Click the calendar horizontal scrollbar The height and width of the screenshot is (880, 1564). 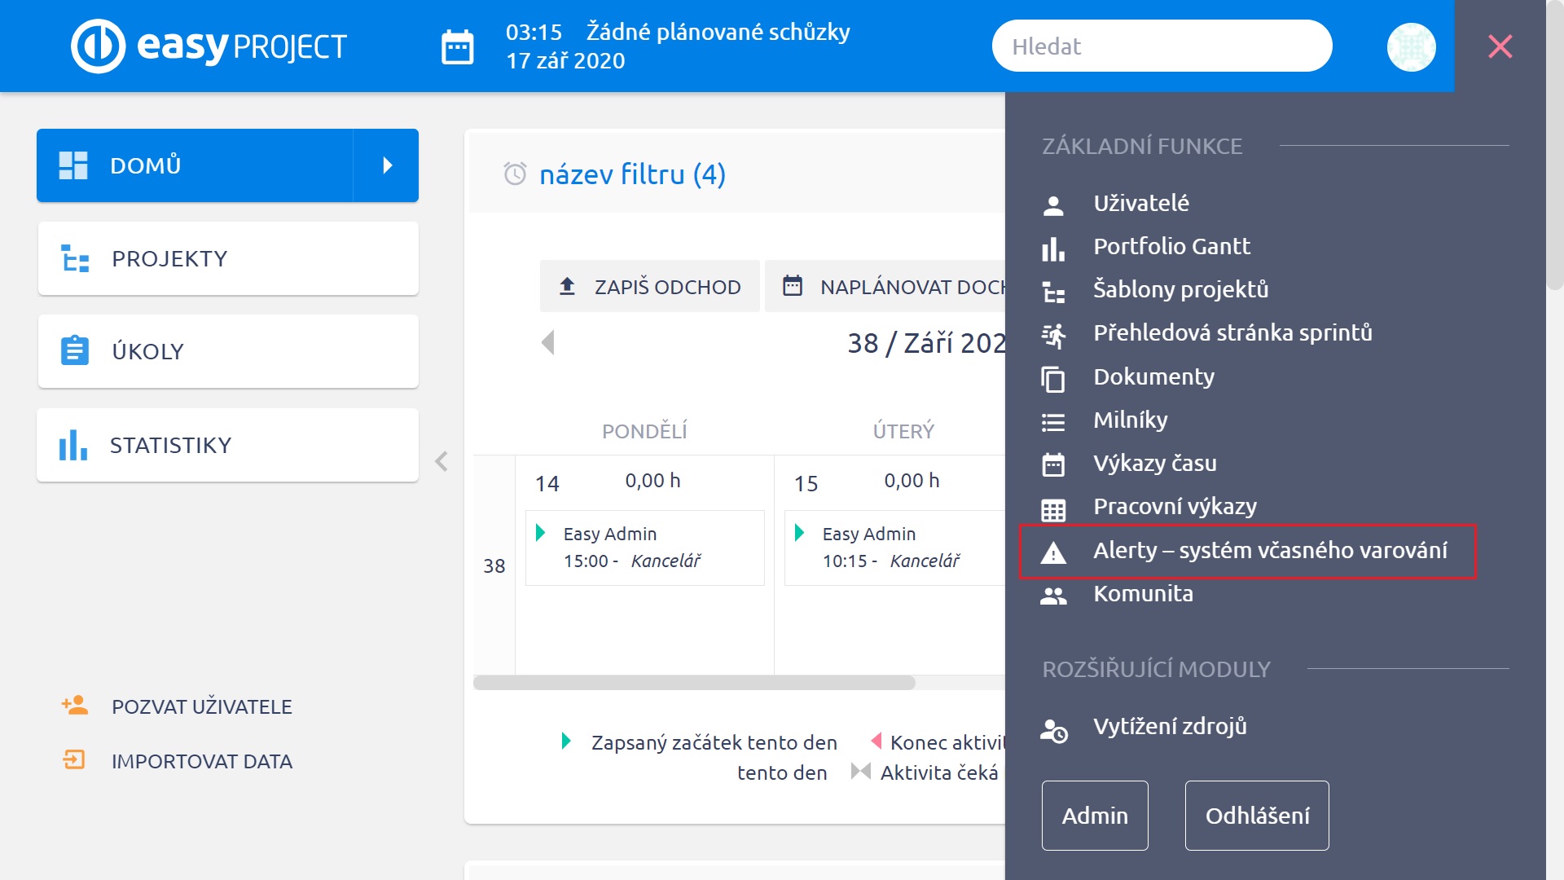(694, 683)
